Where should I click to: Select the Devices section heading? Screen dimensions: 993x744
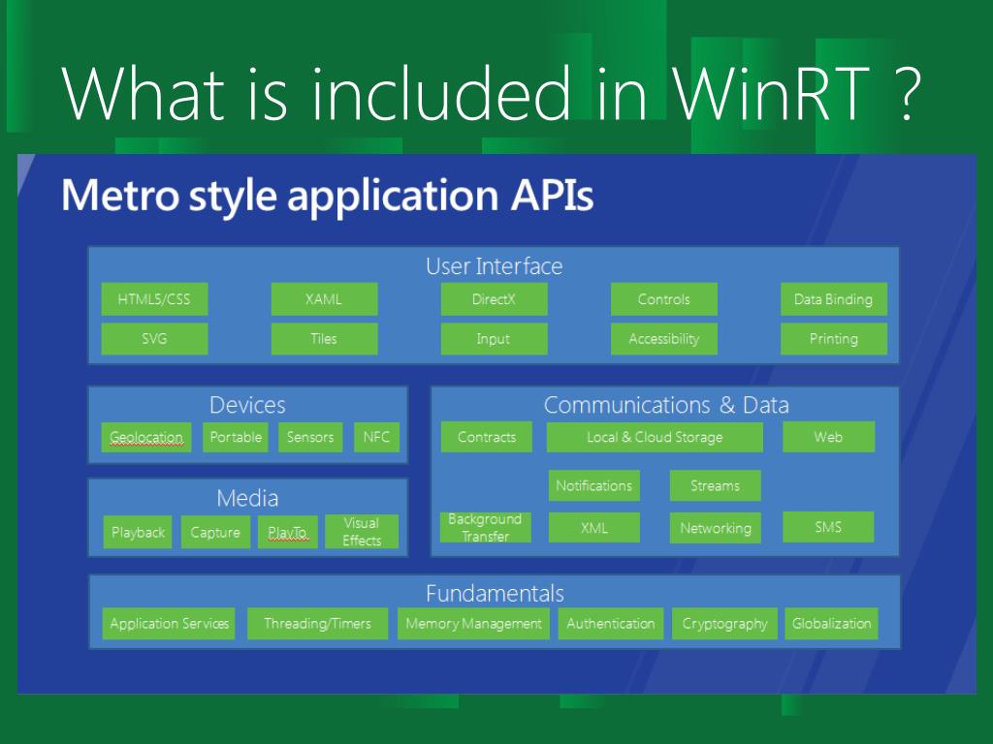pos(247,405)
